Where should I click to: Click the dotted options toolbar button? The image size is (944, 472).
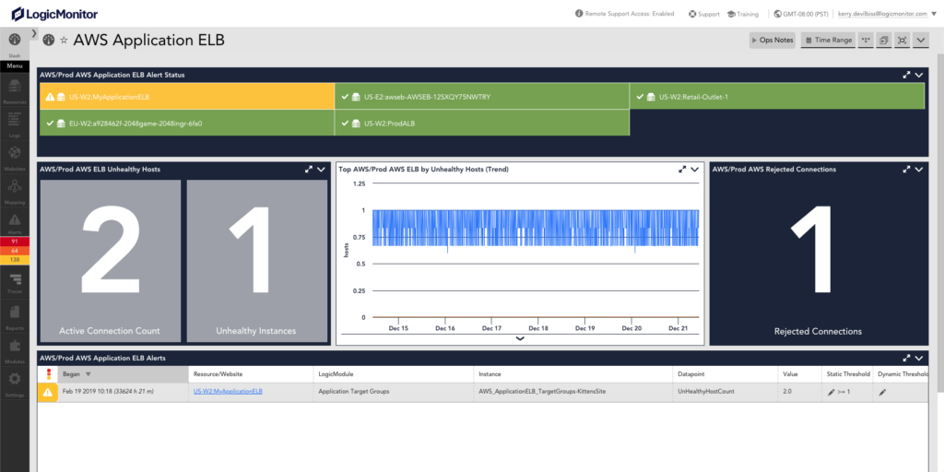click(866, 41)
